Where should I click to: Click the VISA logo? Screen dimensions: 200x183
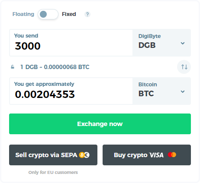tap(156, 155)
